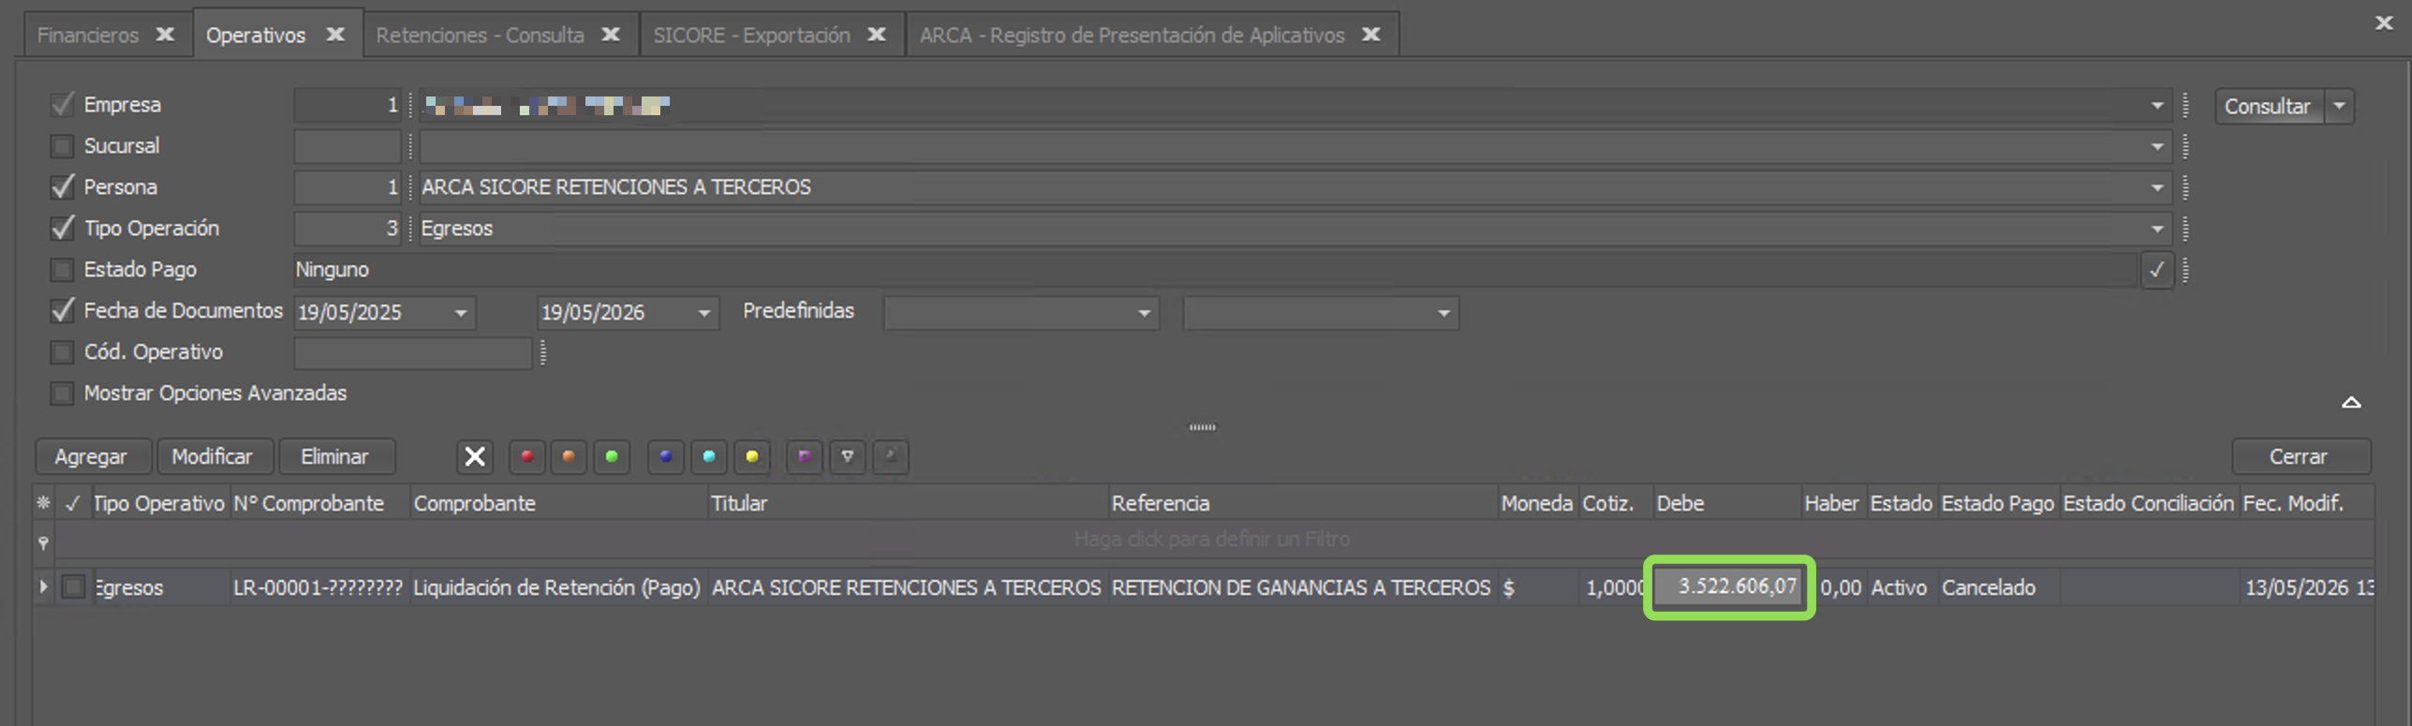Open the start date 19/05/2025 picker

461,313
